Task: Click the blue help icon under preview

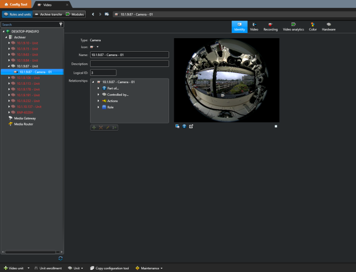Action: pyautogui.click(x=184, y=126)
